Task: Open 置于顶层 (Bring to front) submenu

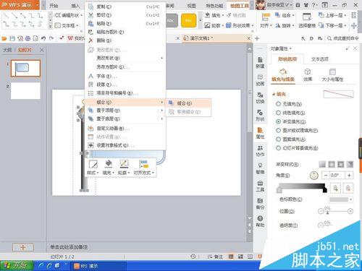Action: [x=125, y=111]
